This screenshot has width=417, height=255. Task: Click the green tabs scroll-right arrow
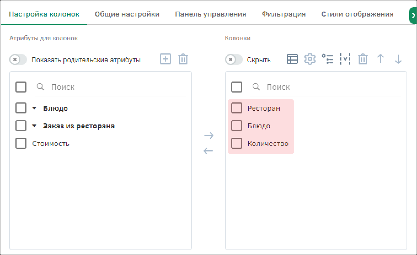pos(413,16)
